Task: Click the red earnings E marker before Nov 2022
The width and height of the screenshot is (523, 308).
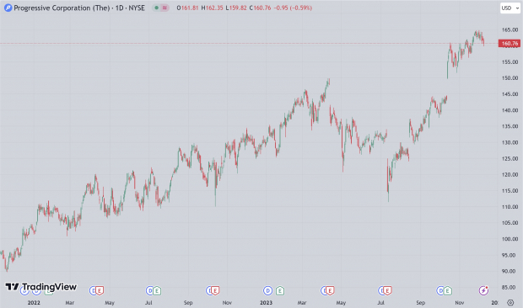Action: [215, 290]
